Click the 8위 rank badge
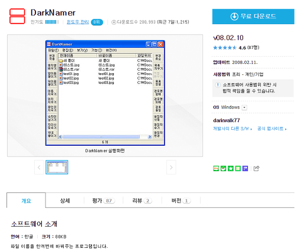Image resolution: width=295 pixels, height=252 pixels. click(x=97, y=22)
